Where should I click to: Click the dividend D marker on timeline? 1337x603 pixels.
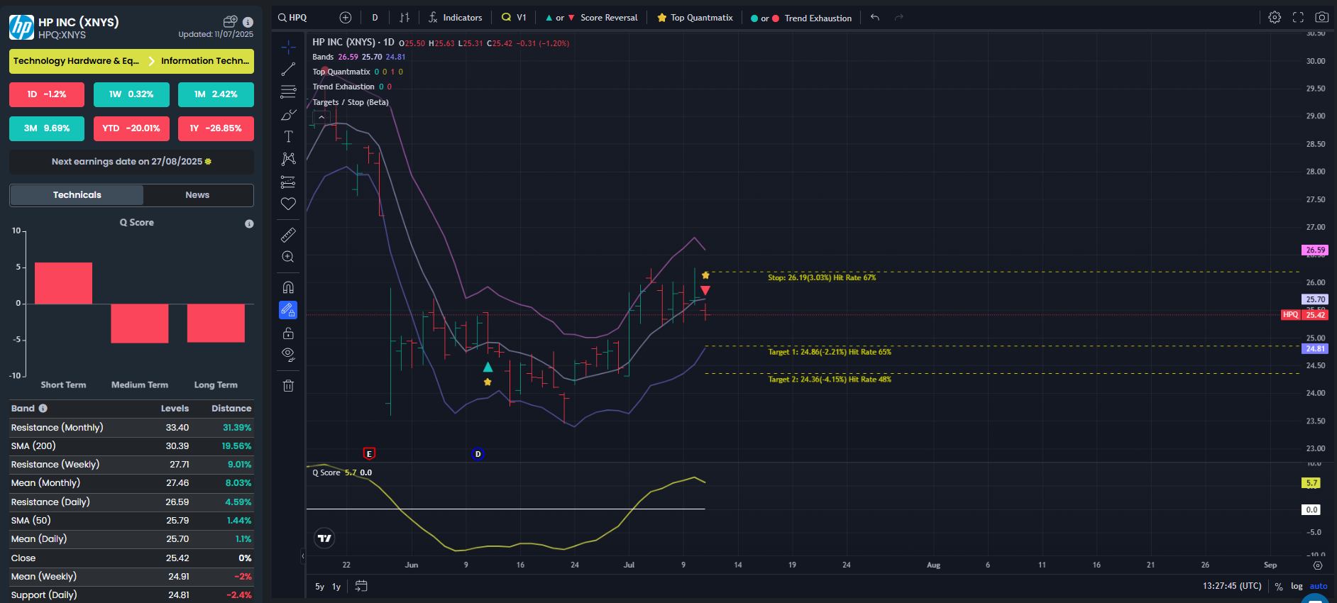(x=478, y=454)
